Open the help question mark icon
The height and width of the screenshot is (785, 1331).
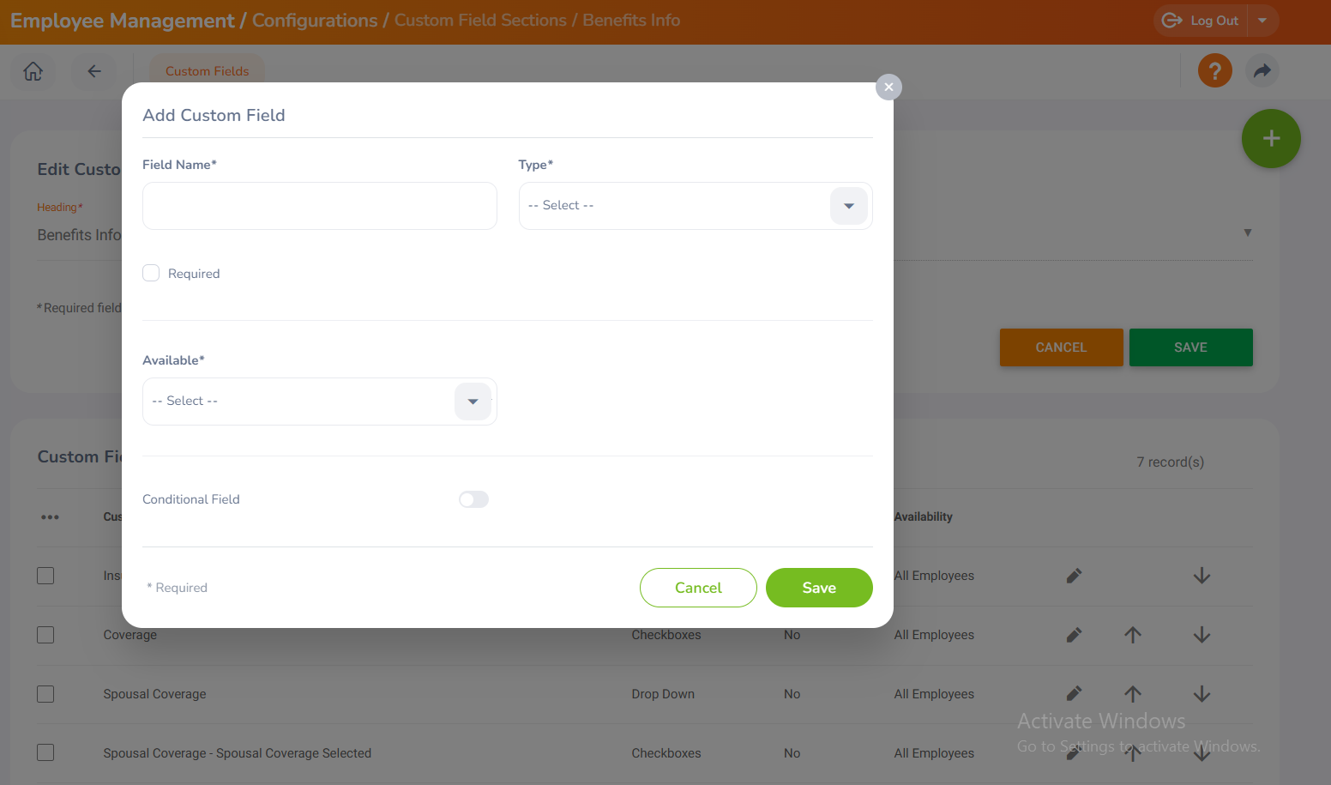tap(1214, 71)
